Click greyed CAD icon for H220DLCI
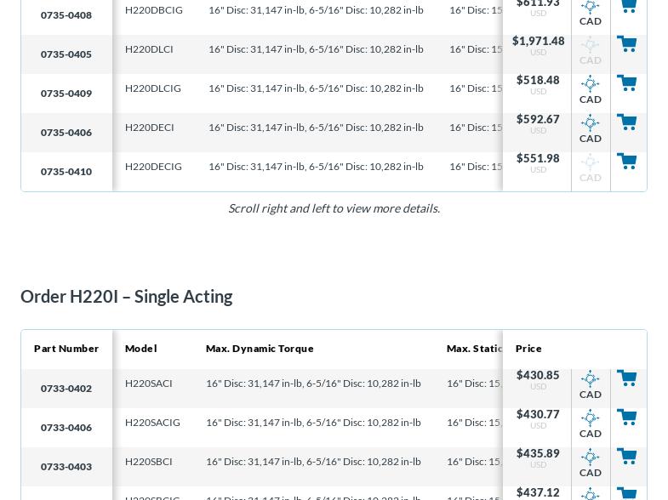 pos(590,51)
